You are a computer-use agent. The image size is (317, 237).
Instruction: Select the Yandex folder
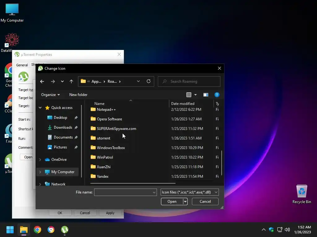point(102,176)
